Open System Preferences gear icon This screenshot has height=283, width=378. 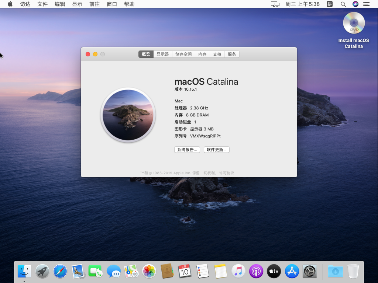click(x=310, y=272)
